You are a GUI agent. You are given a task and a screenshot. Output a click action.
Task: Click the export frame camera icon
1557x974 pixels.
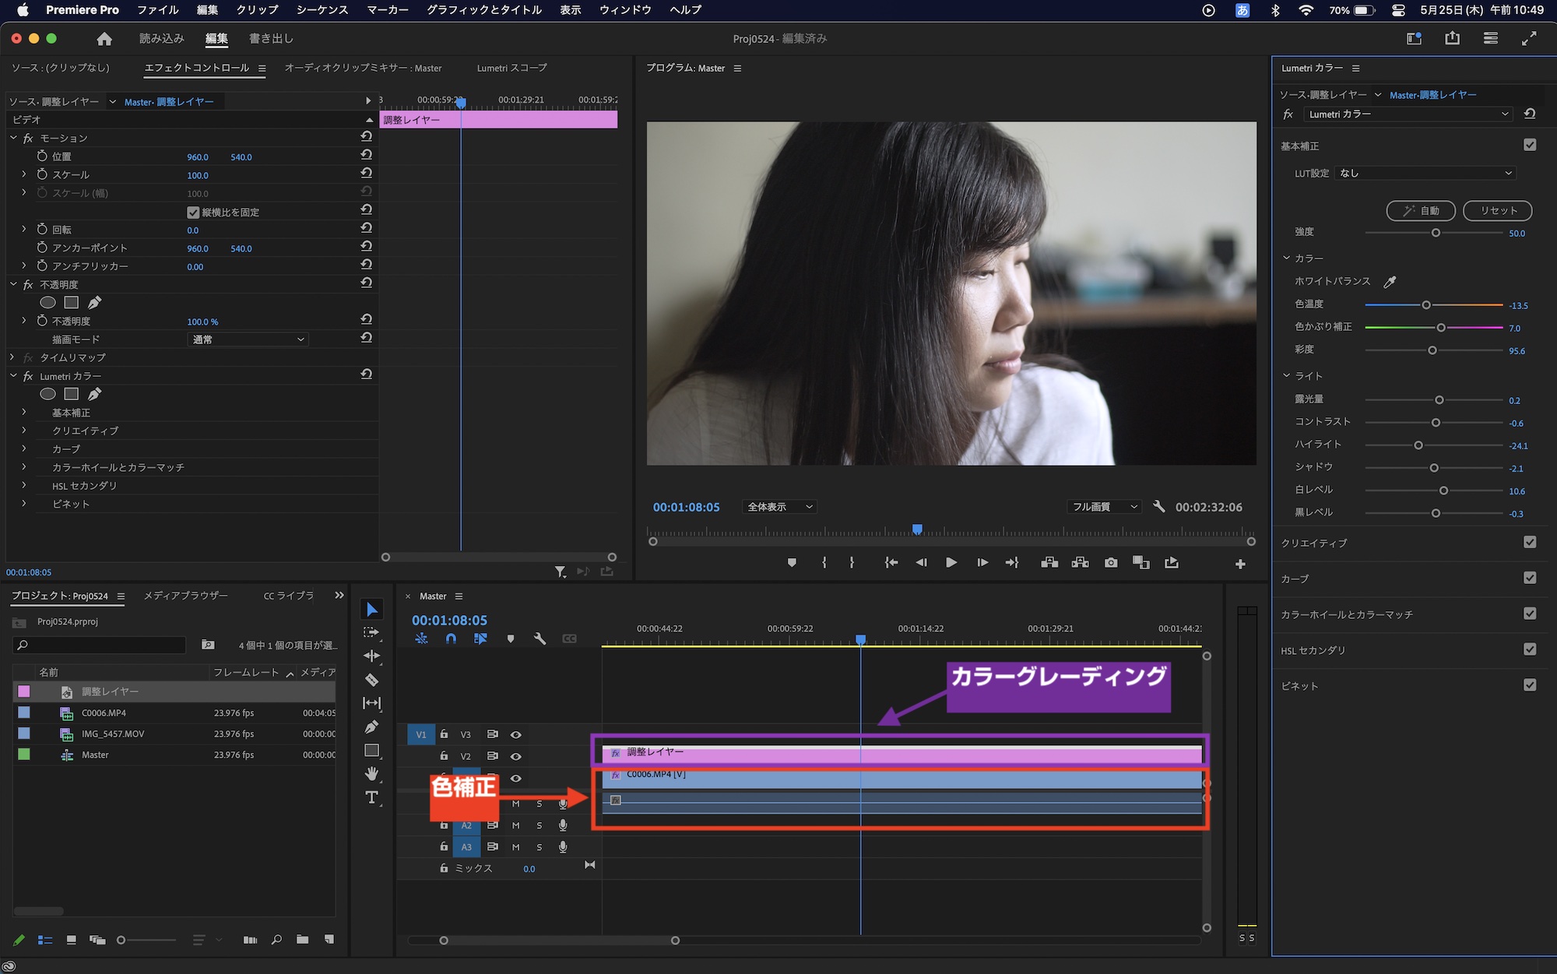1111,562
